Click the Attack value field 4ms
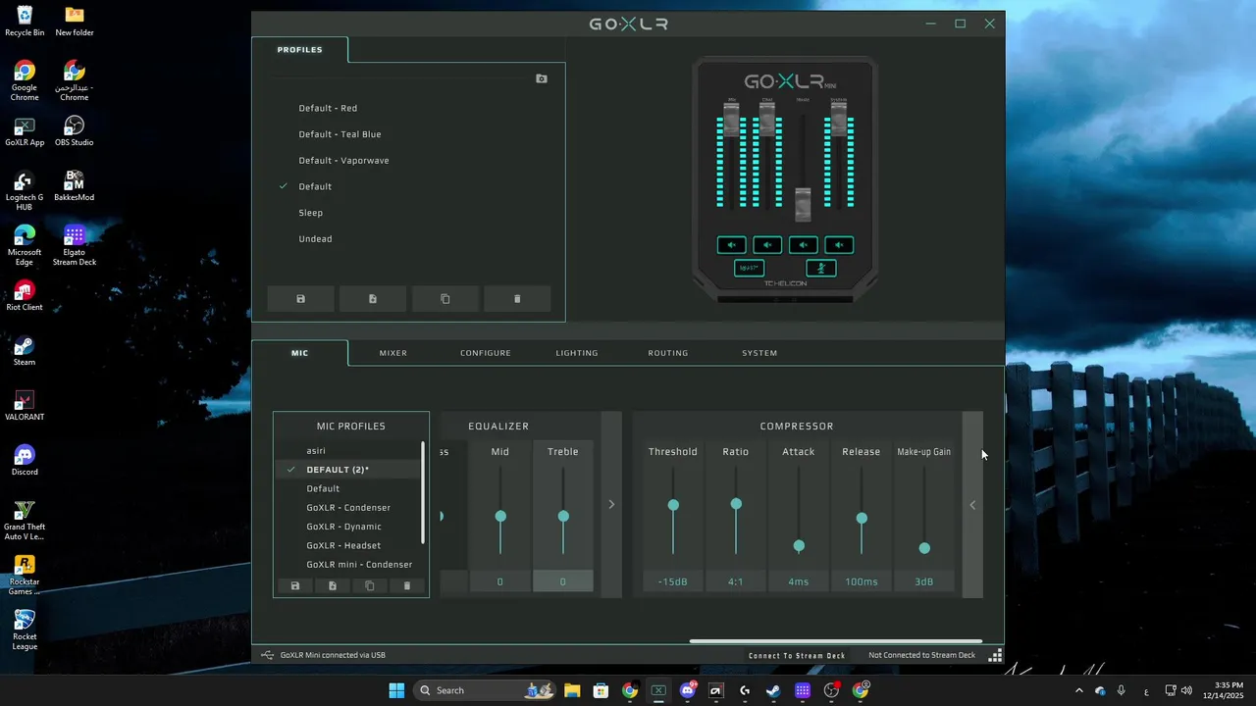 click(799, 582)
